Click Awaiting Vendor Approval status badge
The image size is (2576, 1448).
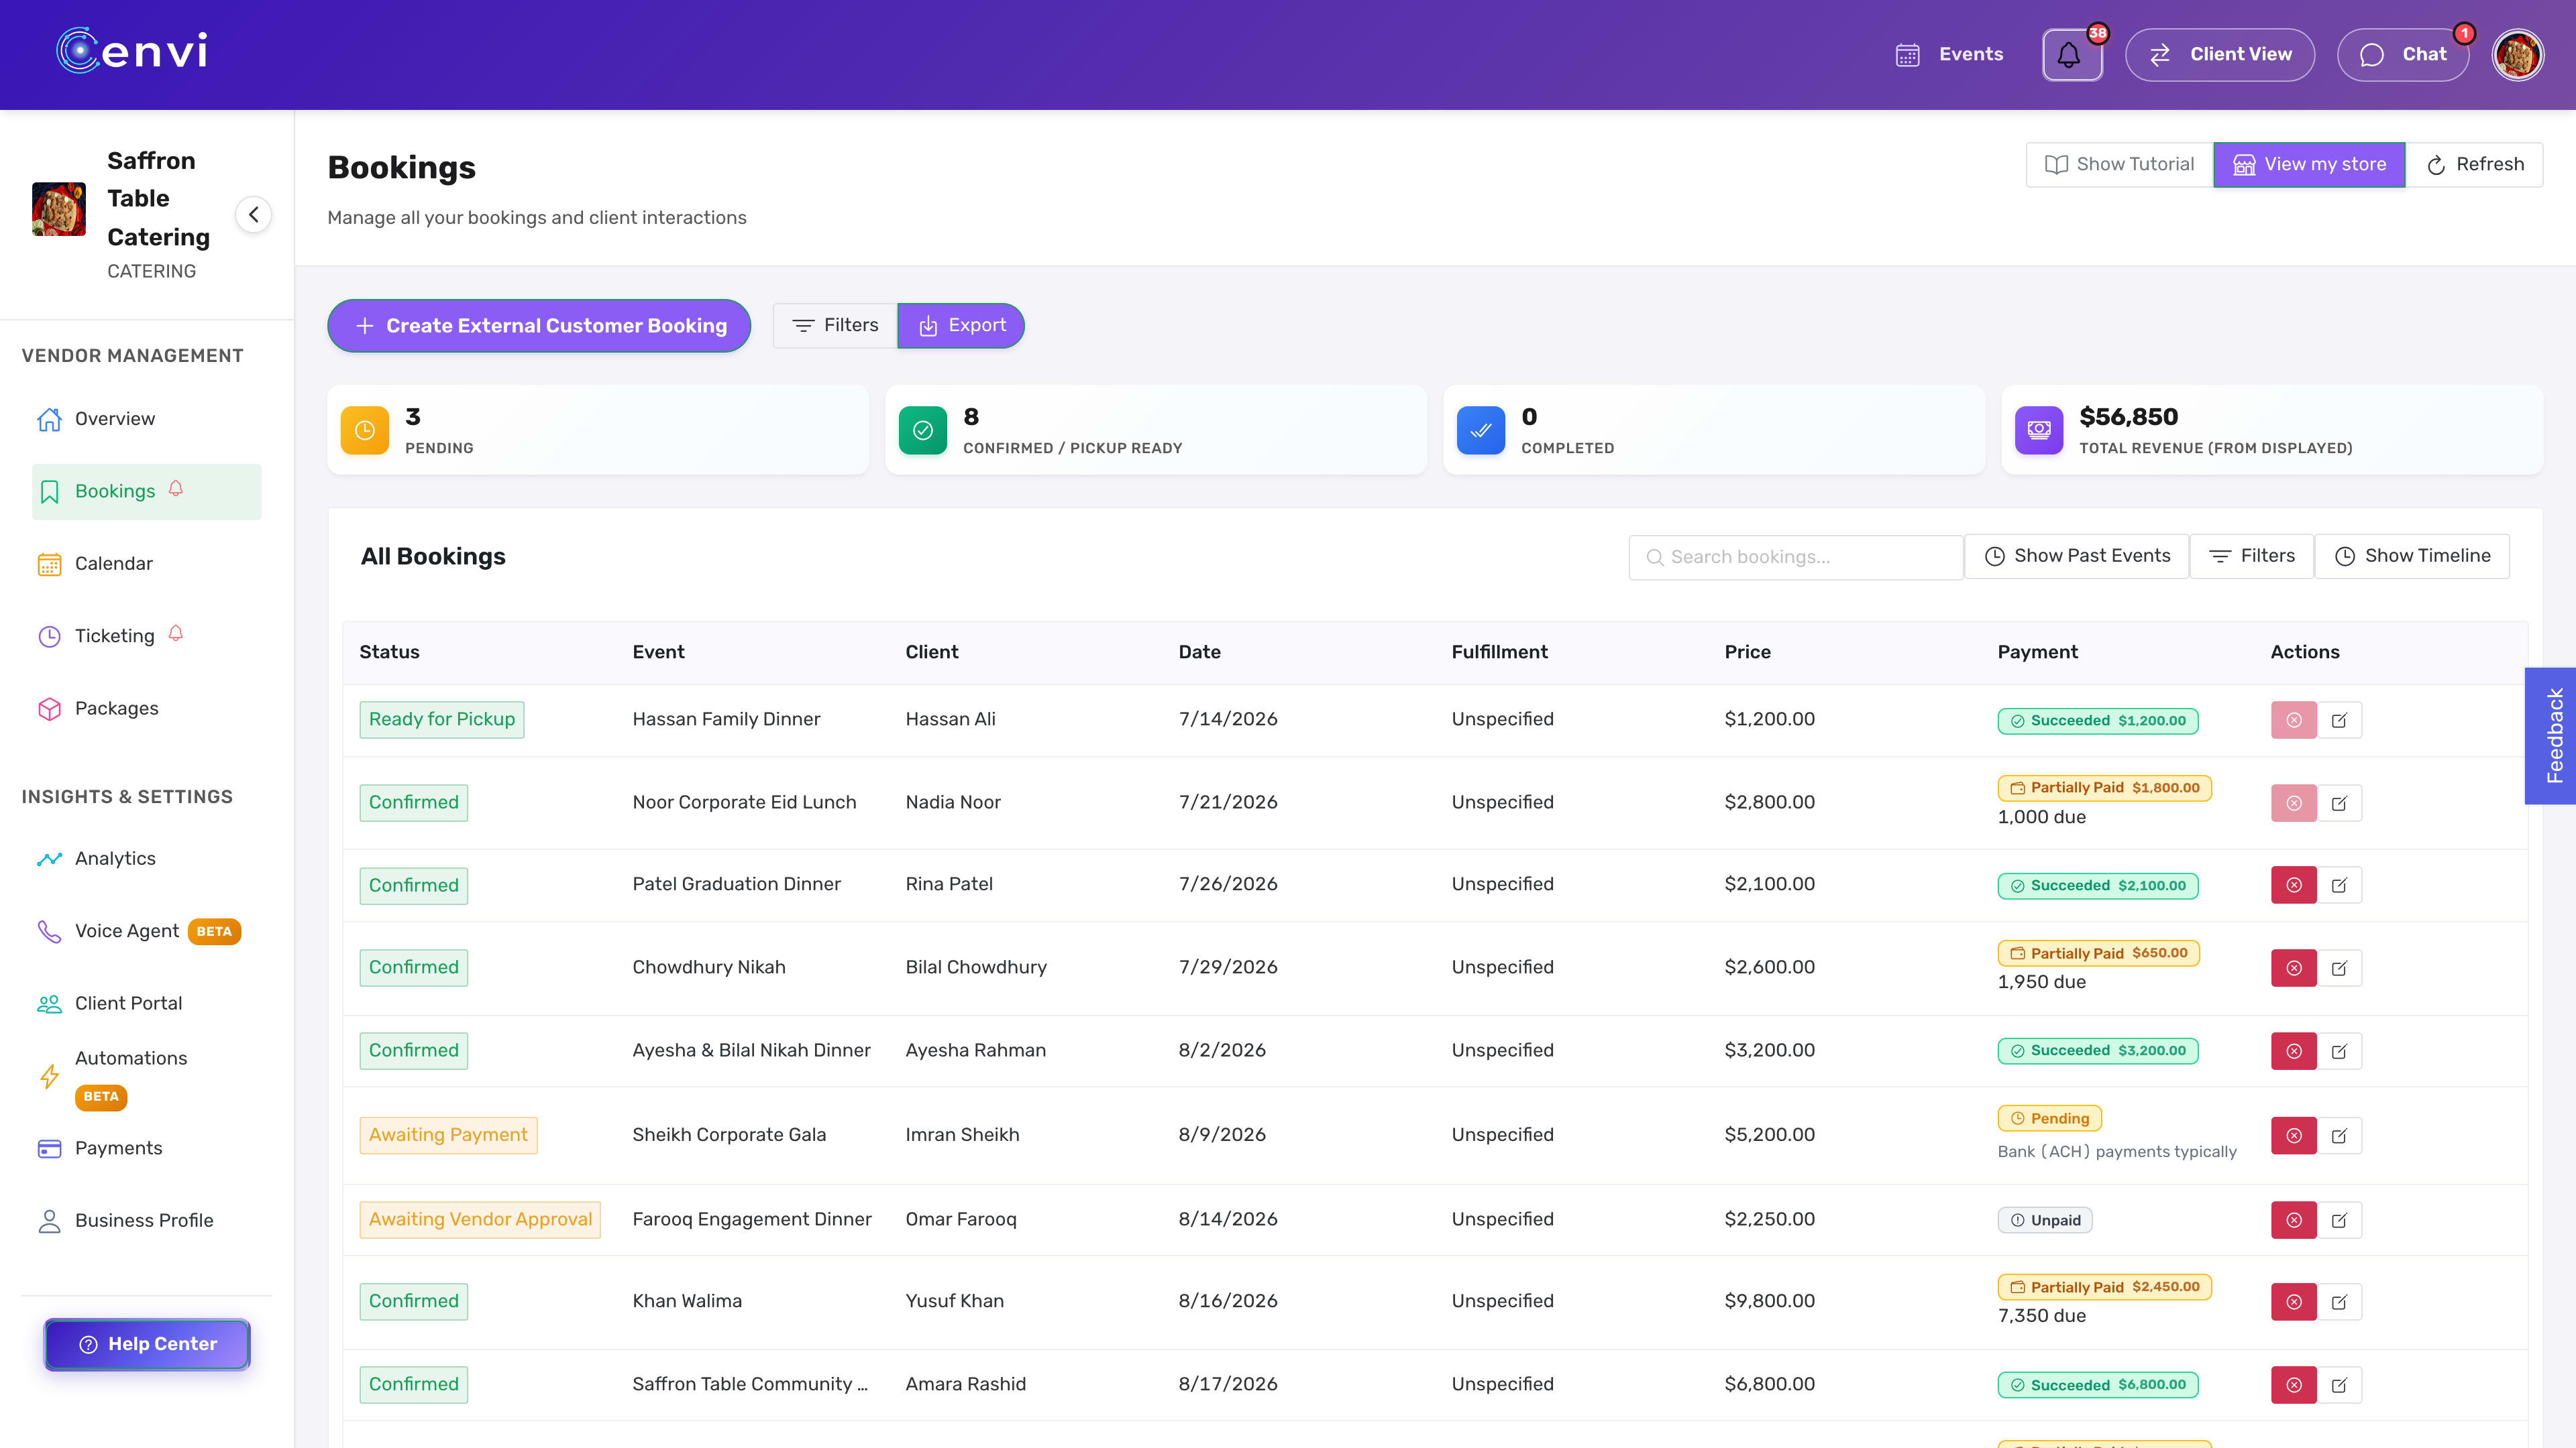(x=480, y=1220)
